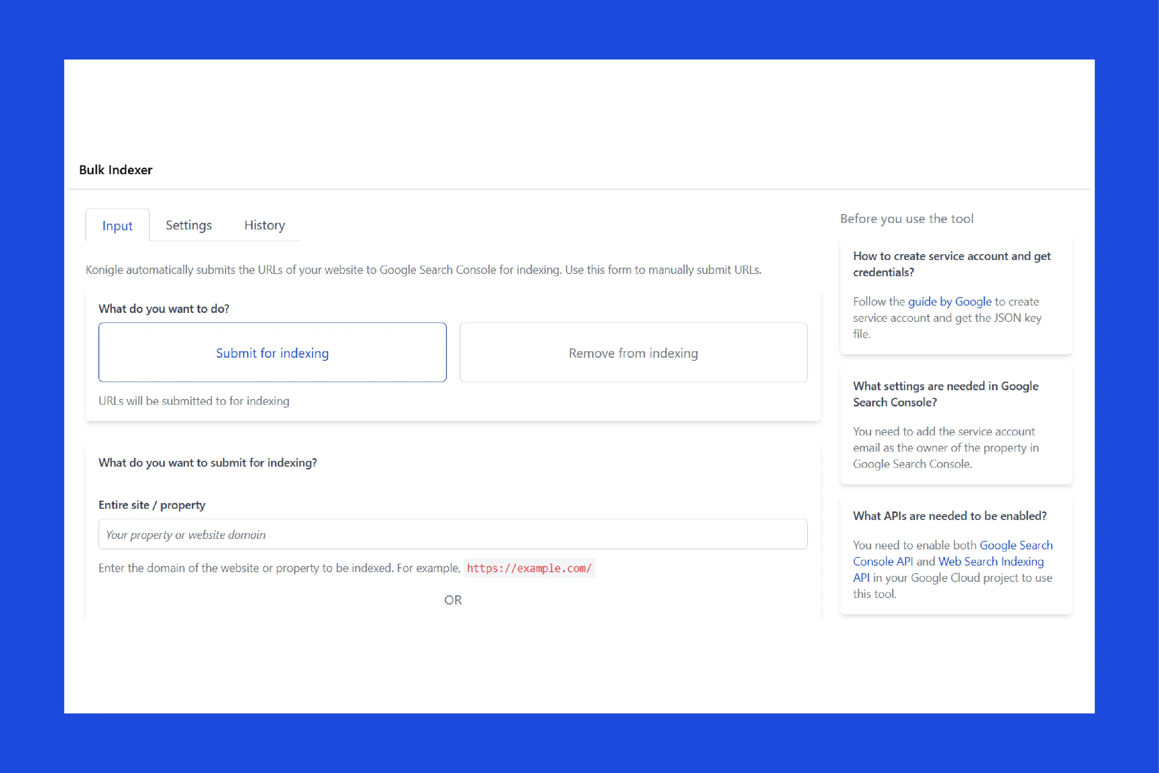Open the Settings tab
The image size is (1159, 773).
[188, 225]
